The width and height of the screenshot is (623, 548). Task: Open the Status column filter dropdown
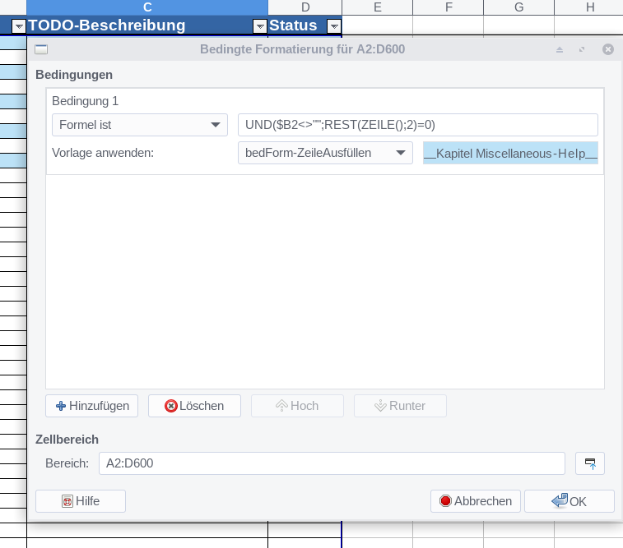pyautogui.click(x=333, y=26)
